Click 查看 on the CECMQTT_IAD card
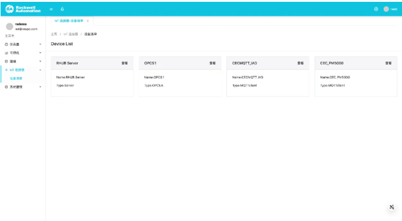402x221 pixels. coord(300,63)
